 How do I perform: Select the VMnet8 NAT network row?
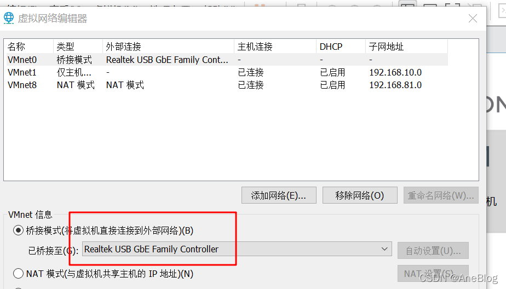coord(227,85)
